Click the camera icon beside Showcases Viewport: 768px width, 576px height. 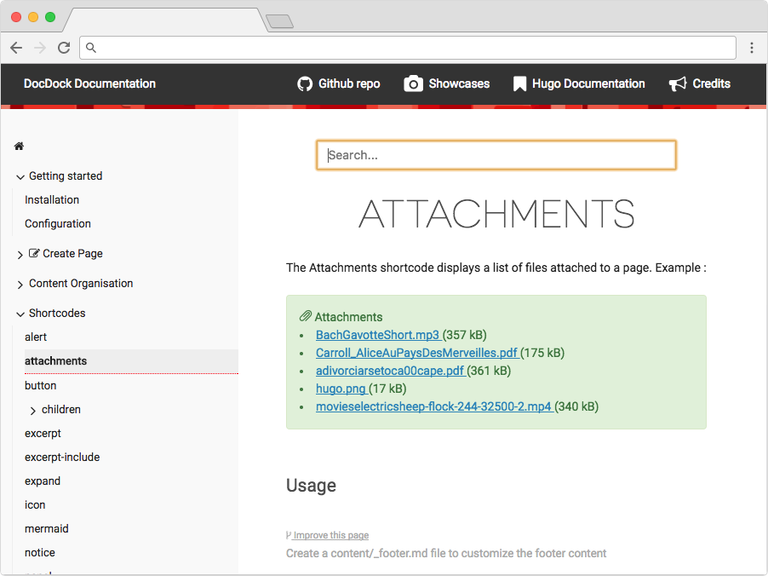coord(413,84)
